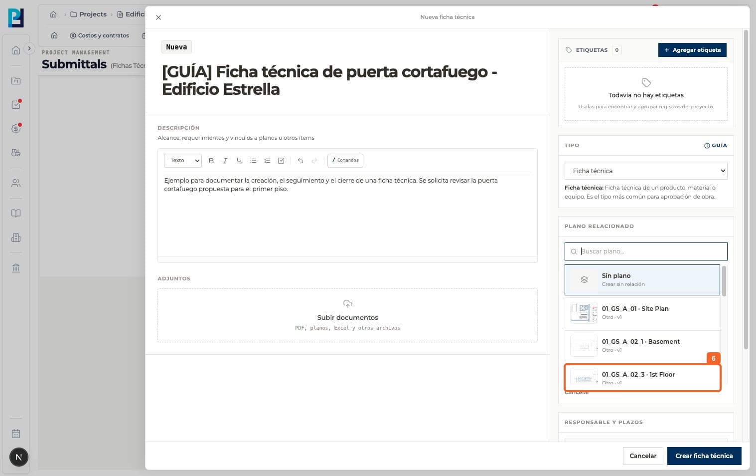Open the building document icon in sidebar
Screen dimensions: 756x476
(16, 238)
